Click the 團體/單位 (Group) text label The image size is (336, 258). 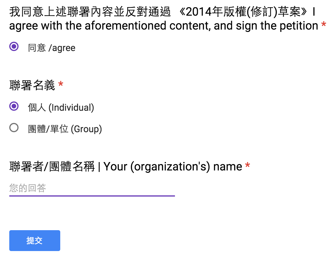64,128
